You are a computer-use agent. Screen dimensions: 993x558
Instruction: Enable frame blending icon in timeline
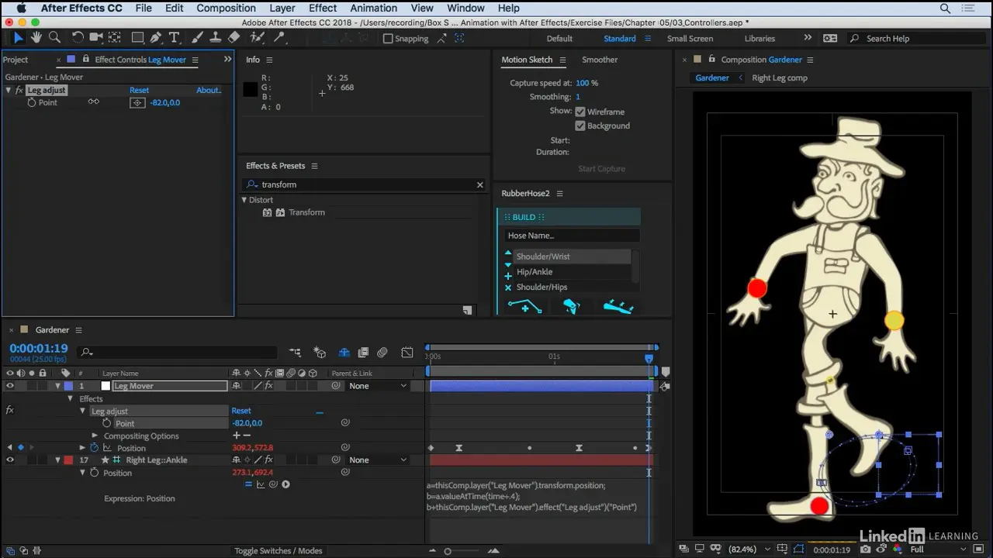(362, 353)
